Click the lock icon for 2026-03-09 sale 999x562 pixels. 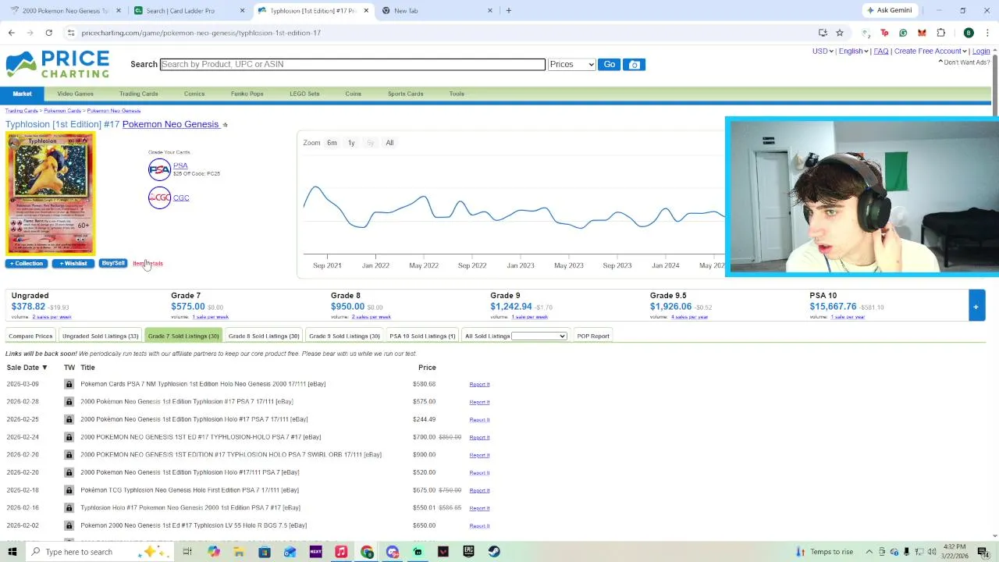tap(69, 384)
